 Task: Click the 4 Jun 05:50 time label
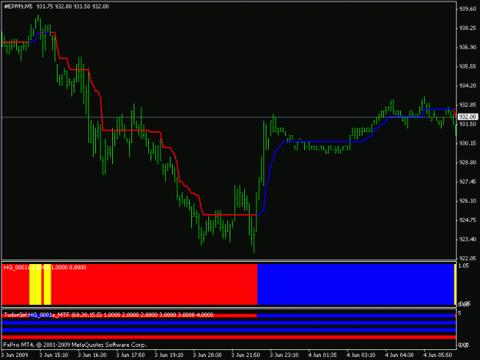pos(438,355)
